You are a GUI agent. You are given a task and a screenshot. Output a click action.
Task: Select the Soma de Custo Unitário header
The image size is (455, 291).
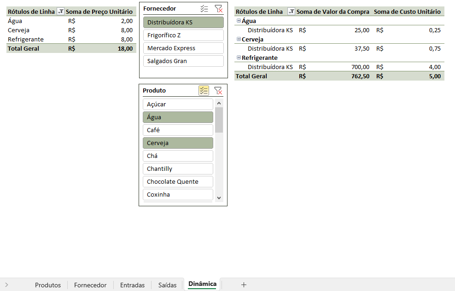(x=407, y=12)
